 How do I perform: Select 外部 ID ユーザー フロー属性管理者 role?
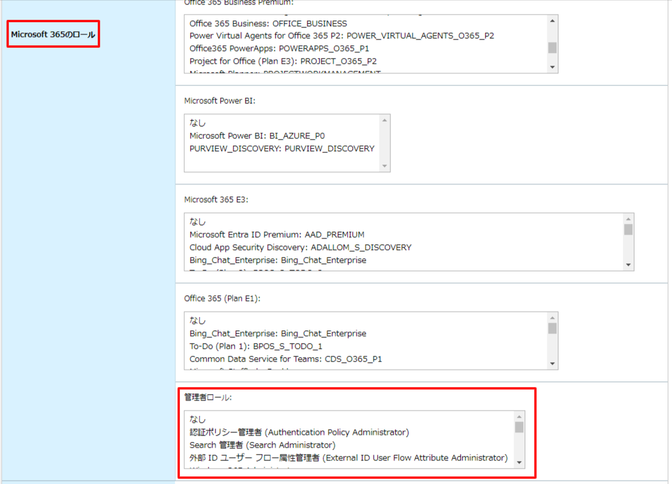point(348,458)
